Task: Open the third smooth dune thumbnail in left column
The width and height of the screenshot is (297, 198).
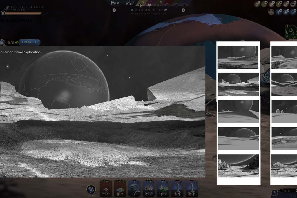Action: (238, 112)
